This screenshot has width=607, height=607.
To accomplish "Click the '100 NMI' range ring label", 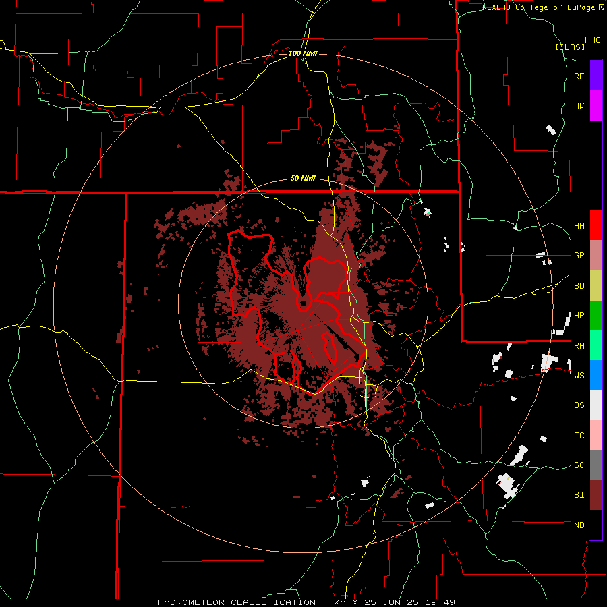I will click(x=303, y=53).
